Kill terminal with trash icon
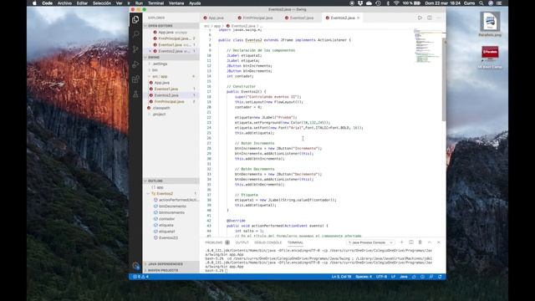The width and height of the screenshot is (535, 301). tap(420, 242)
